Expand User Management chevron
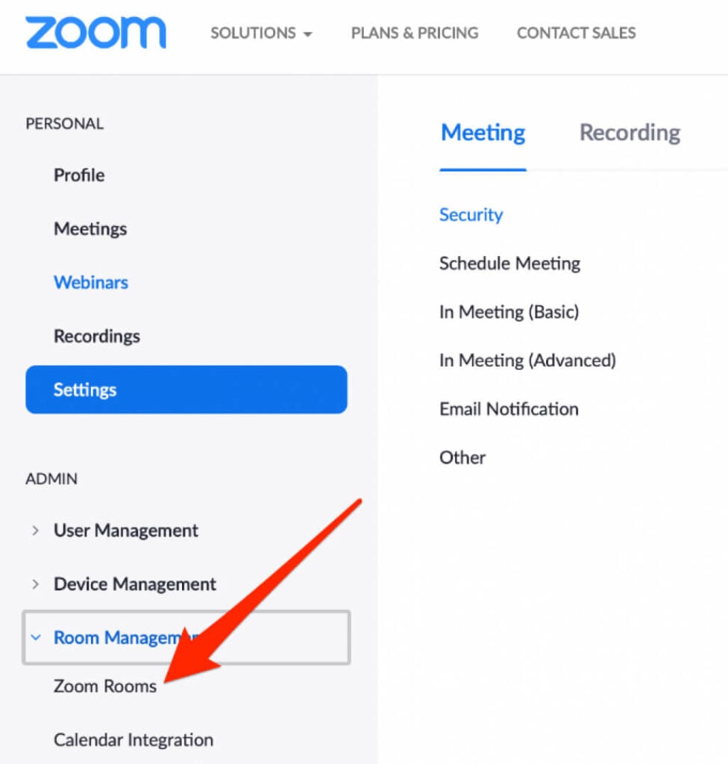This screenshot has height=764, width=728. [x=35, y=530]
